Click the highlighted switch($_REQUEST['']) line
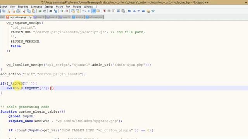This screenshot has height=139, width=248. click(x=30, y=88)
